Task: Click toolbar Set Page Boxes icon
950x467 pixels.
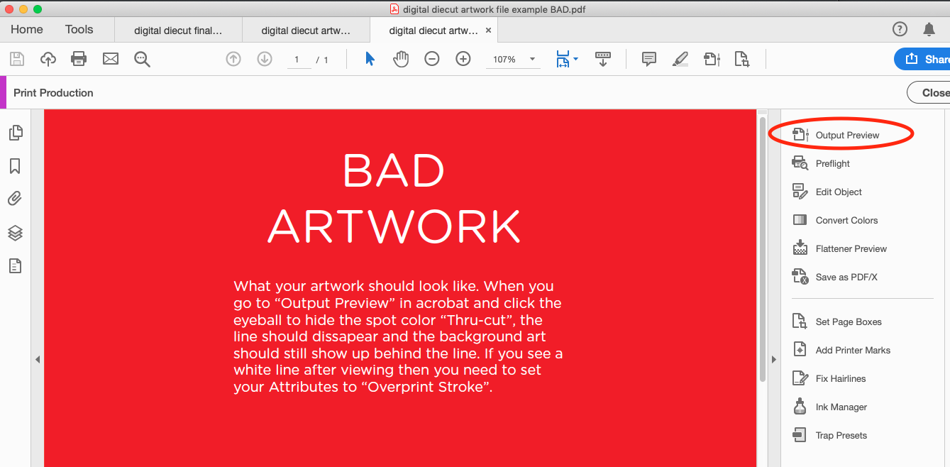Action: (742, 60)
